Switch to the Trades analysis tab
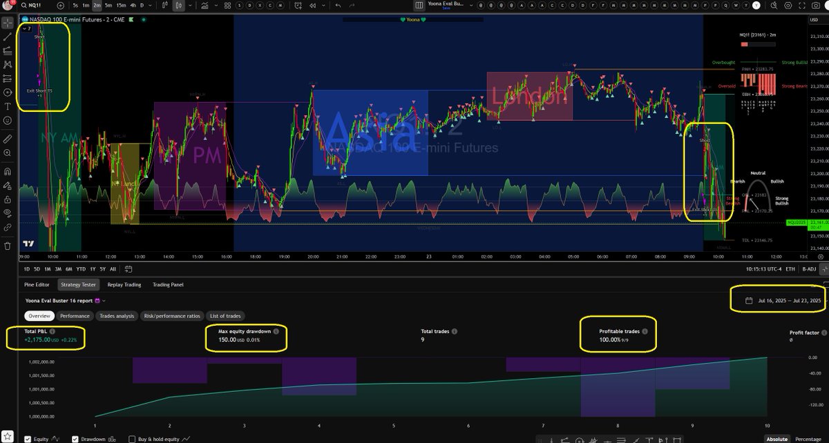829x443 pixels. click(116, 315)
